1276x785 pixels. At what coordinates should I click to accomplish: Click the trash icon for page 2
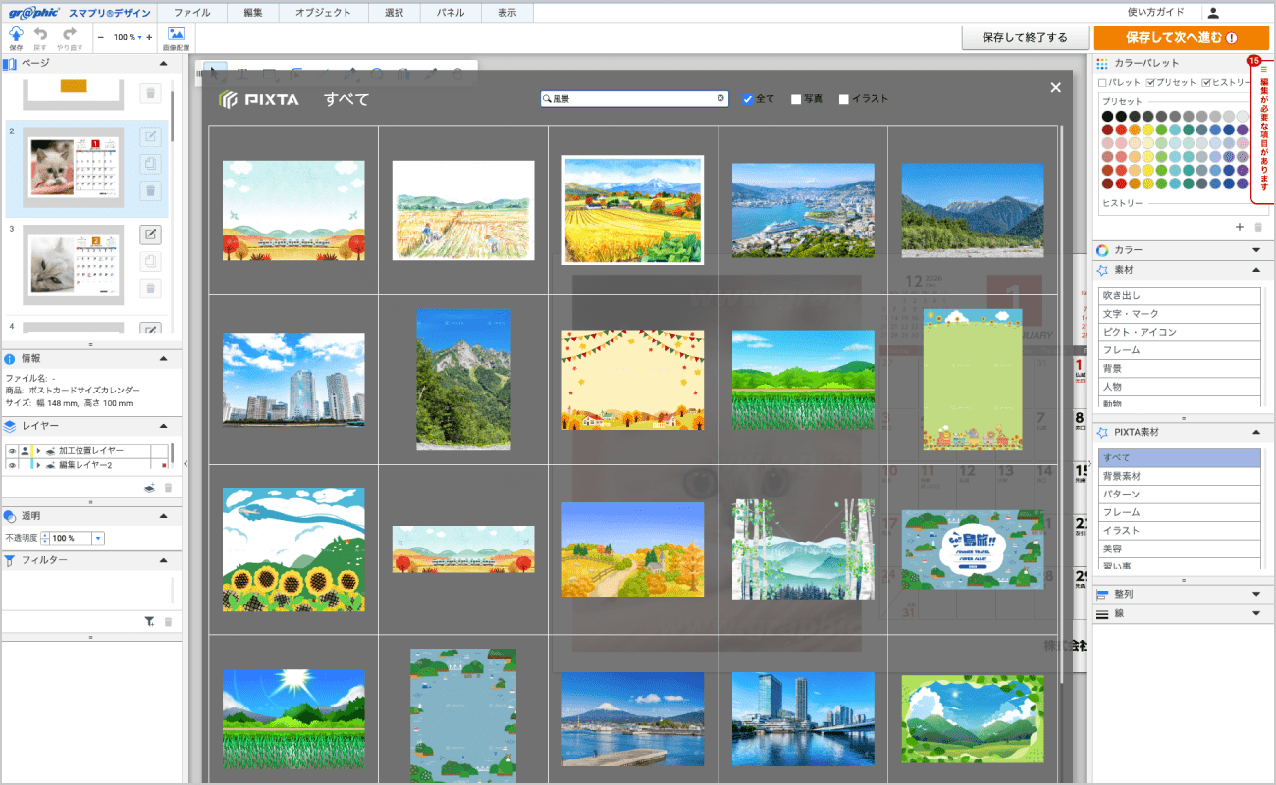tap(150, 190)
